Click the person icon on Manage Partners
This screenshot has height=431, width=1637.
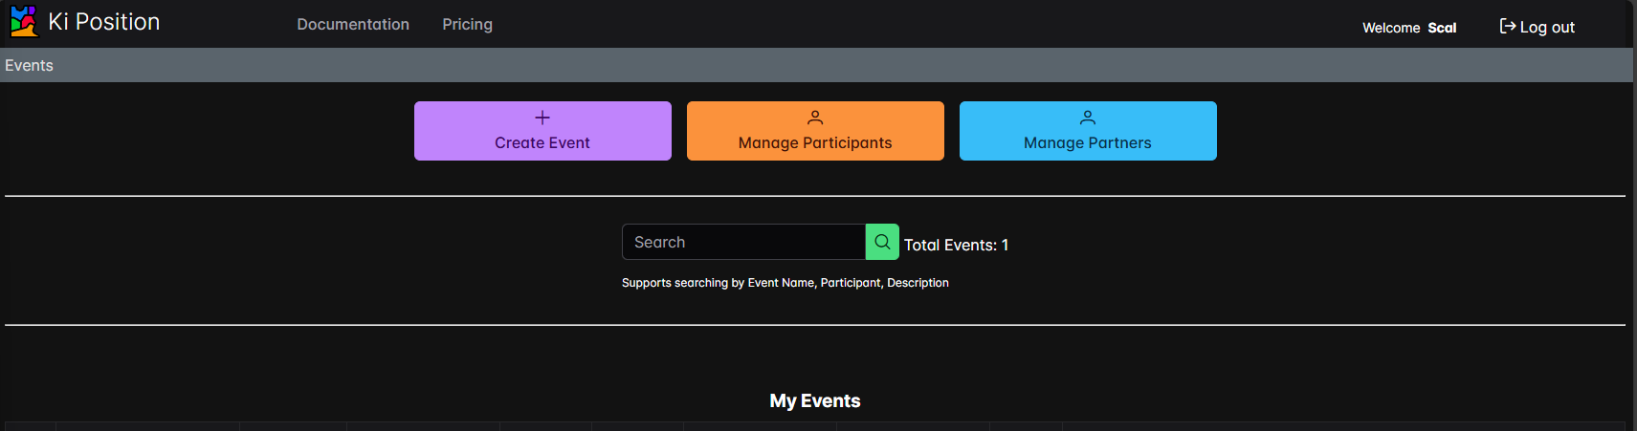pos(1088,118)
